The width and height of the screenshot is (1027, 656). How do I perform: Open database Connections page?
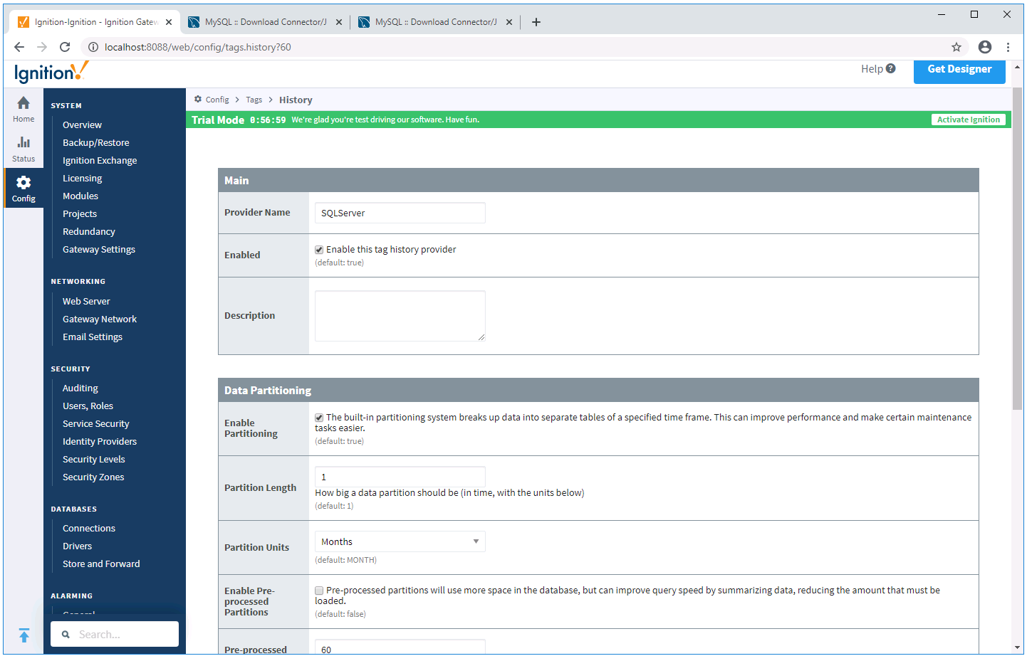point(89,529)
